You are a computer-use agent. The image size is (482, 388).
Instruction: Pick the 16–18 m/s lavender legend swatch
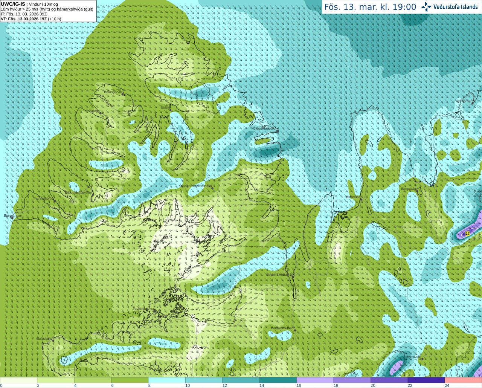click(x=315, y=380)
